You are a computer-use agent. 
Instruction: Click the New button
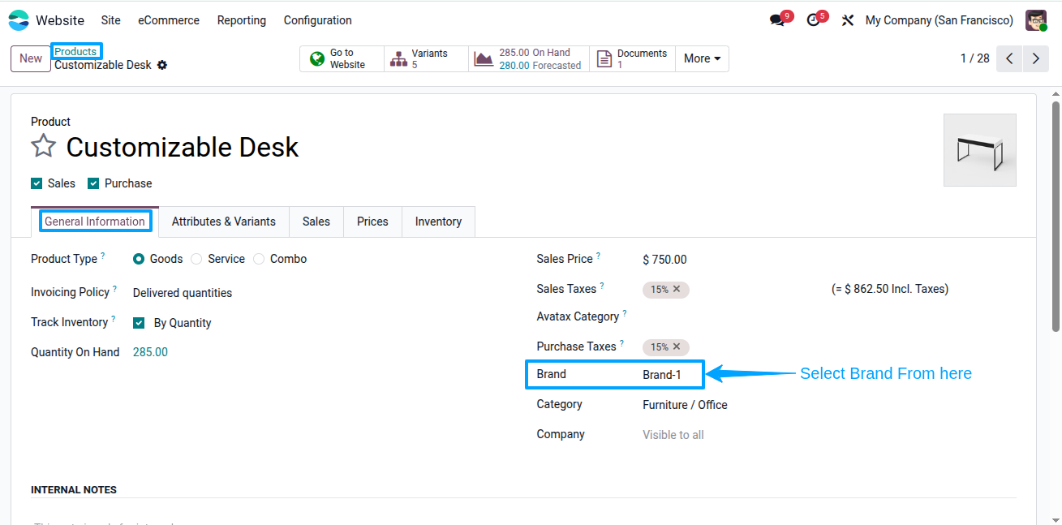tap(31, 58)
